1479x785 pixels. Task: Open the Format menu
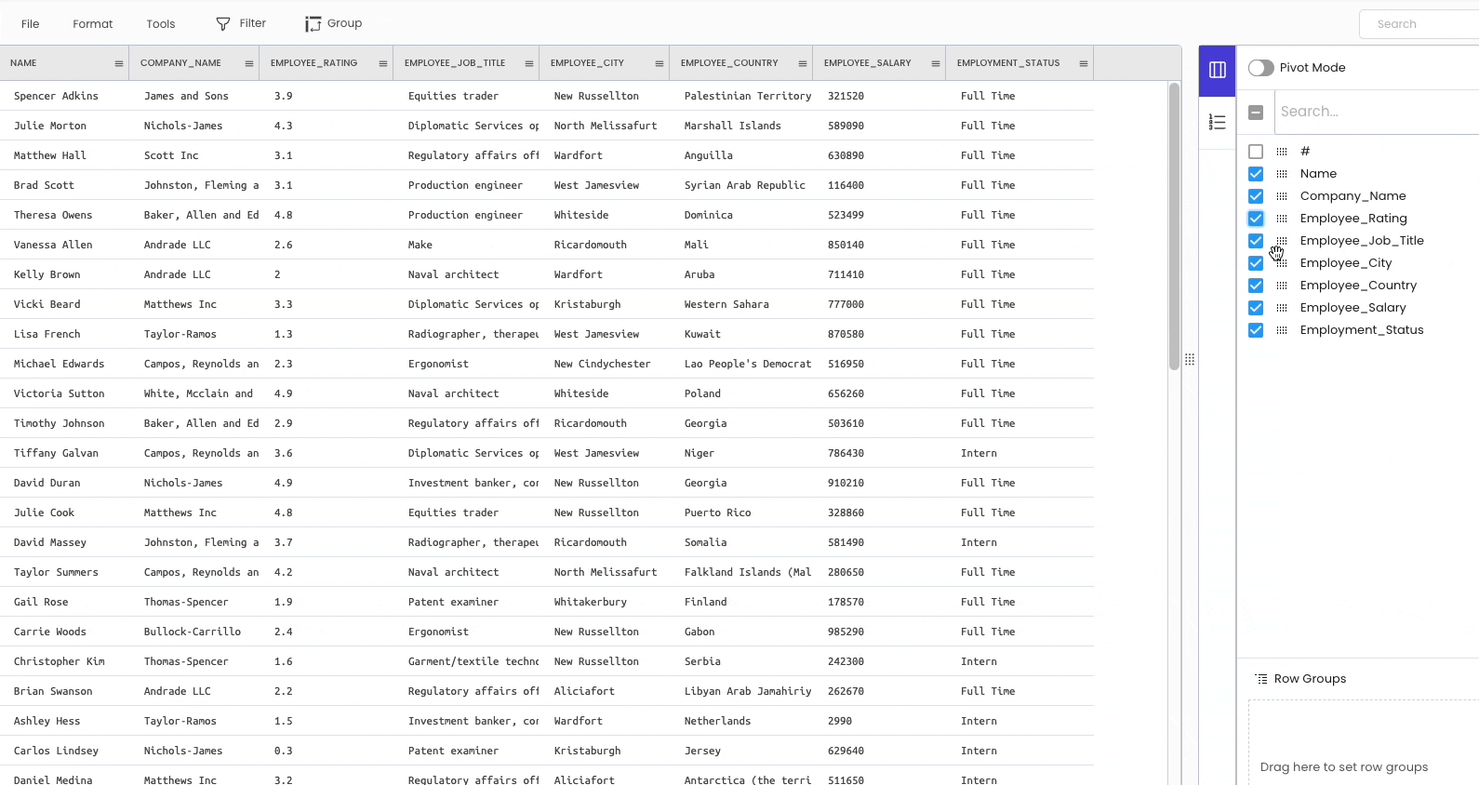(x=93, y=24)
